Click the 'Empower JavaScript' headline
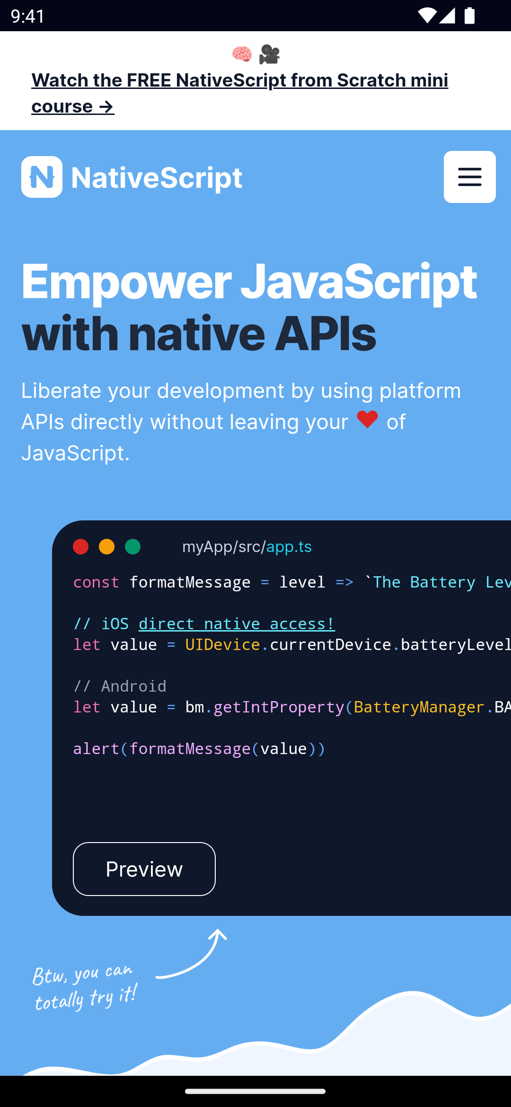 coord(249,282)
